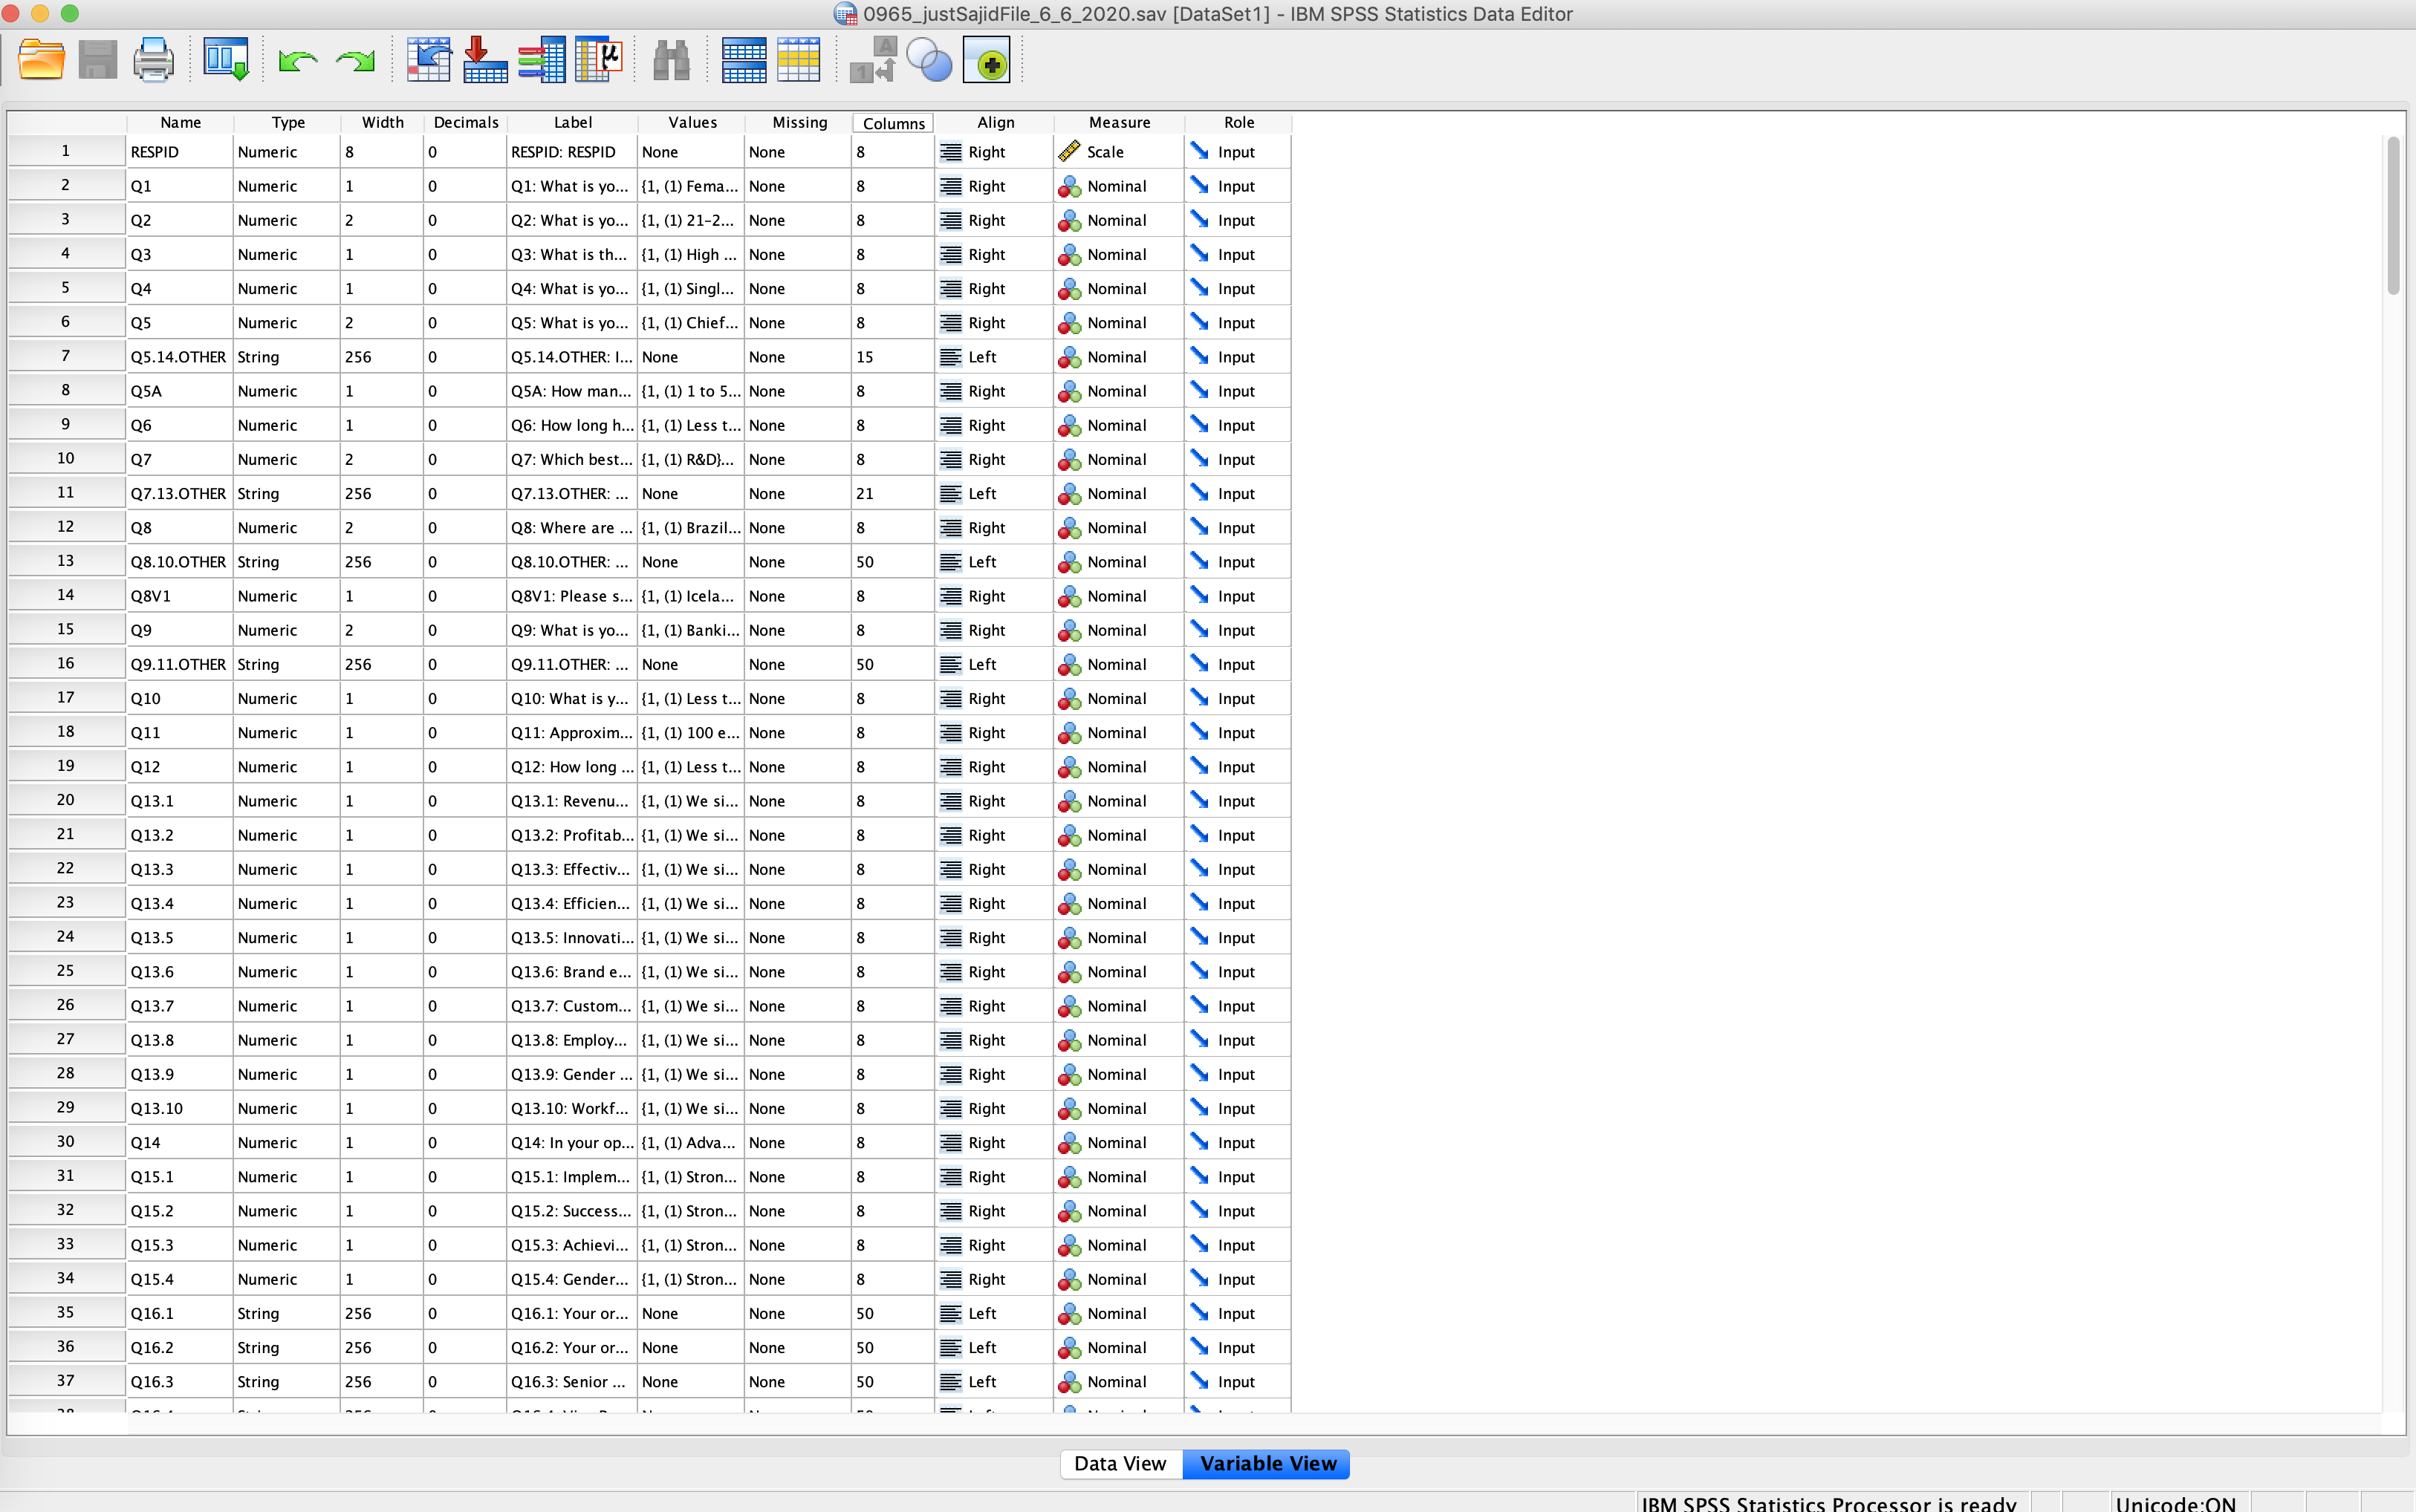Screen dimensions: 2416x1512
Task: Click the Name column header
Action: click(x=180, y=122)
